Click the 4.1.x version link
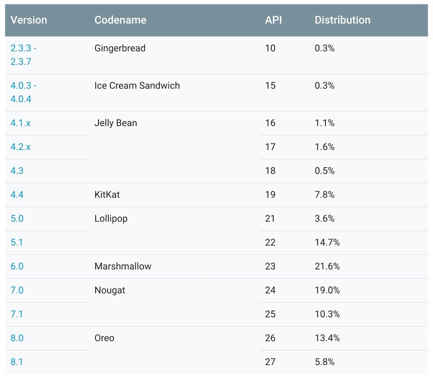Image resolution: width=433 pixels, height=379 pixels. [x=21, y=123]
